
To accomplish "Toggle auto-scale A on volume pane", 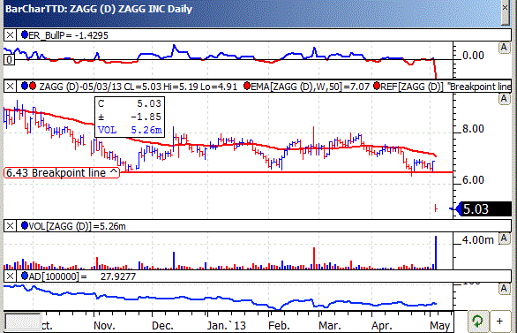I will click(504, 238).
